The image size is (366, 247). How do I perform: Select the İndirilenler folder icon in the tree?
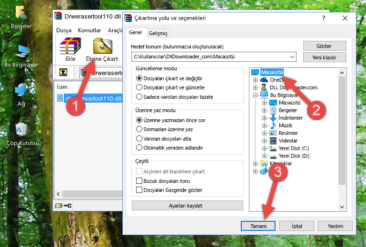click(273, 118)
